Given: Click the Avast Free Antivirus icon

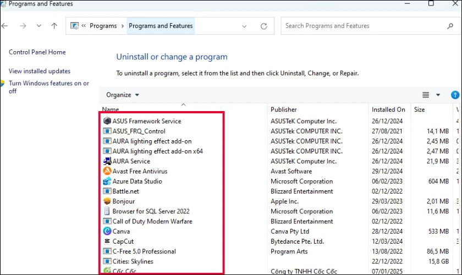Looking at the screenshot, I should click(107, 171).
